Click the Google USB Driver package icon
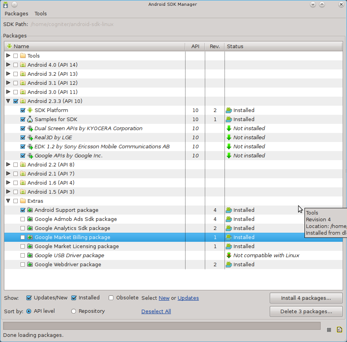Image resolution: width=347 pixels, height=342 pixels. point(30,255)
